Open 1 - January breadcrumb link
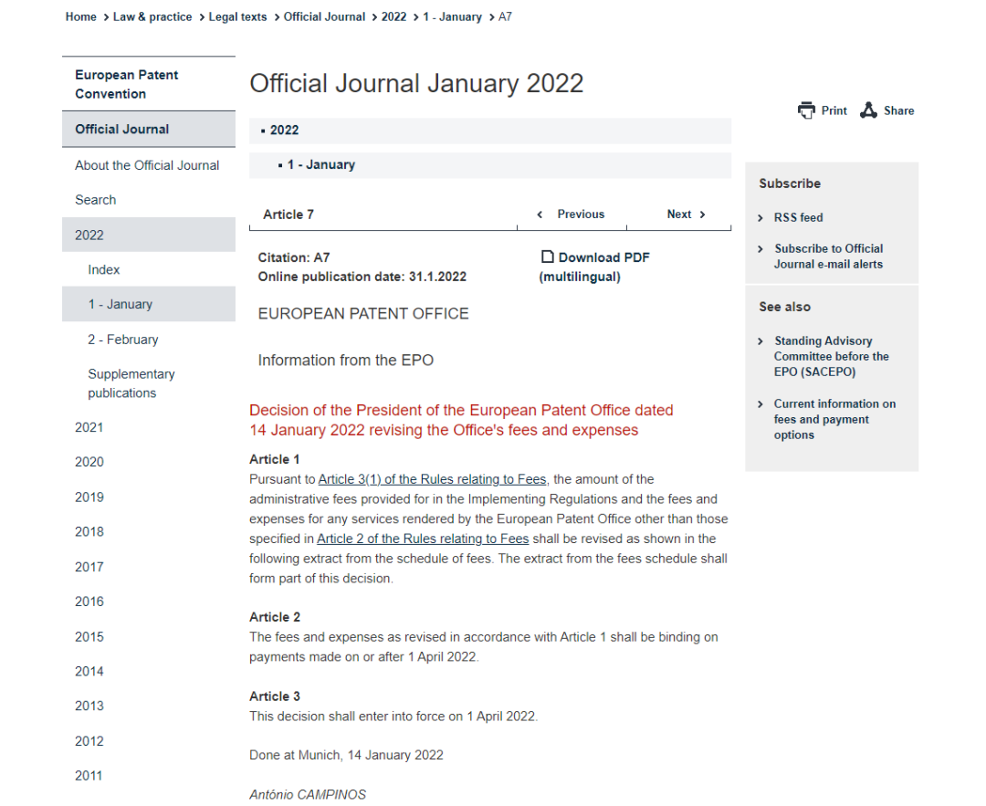Viewport: 986px width, 806px height. [452, 17]
